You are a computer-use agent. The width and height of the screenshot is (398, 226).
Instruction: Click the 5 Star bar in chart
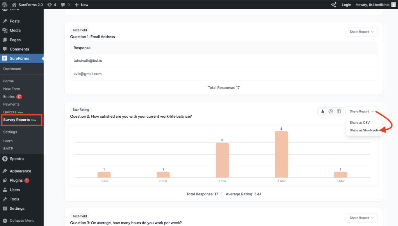340,175
